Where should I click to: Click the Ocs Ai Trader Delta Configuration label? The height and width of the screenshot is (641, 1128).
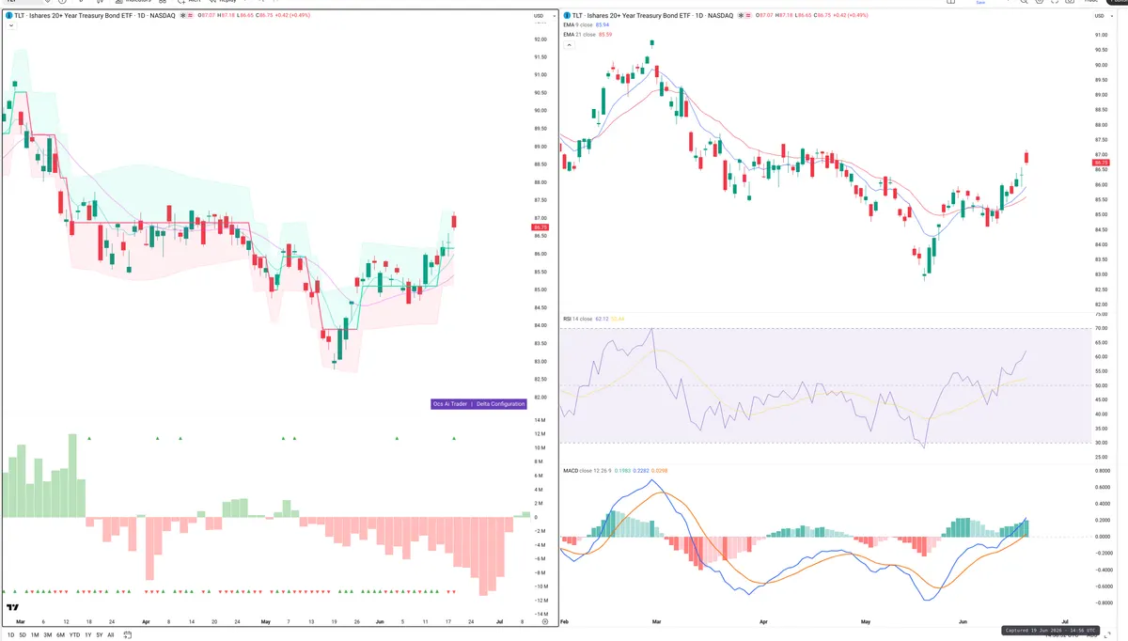[478, 404]
